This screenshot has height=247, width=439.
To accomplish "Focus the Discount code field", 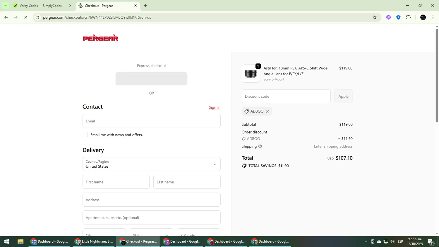I will pos(286,96).
